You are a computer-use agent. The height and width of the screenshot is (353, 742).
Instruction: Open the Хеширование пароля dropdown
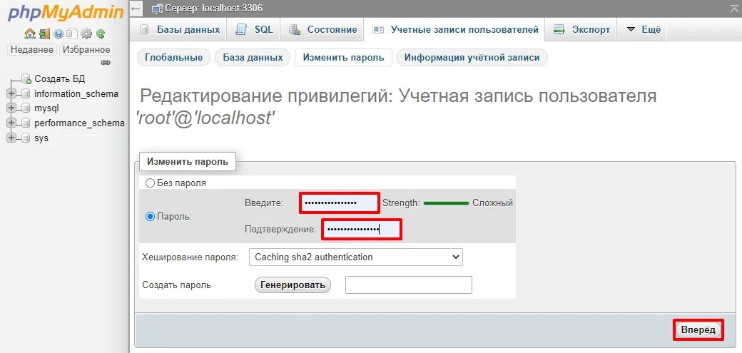(x=356, y=257)
